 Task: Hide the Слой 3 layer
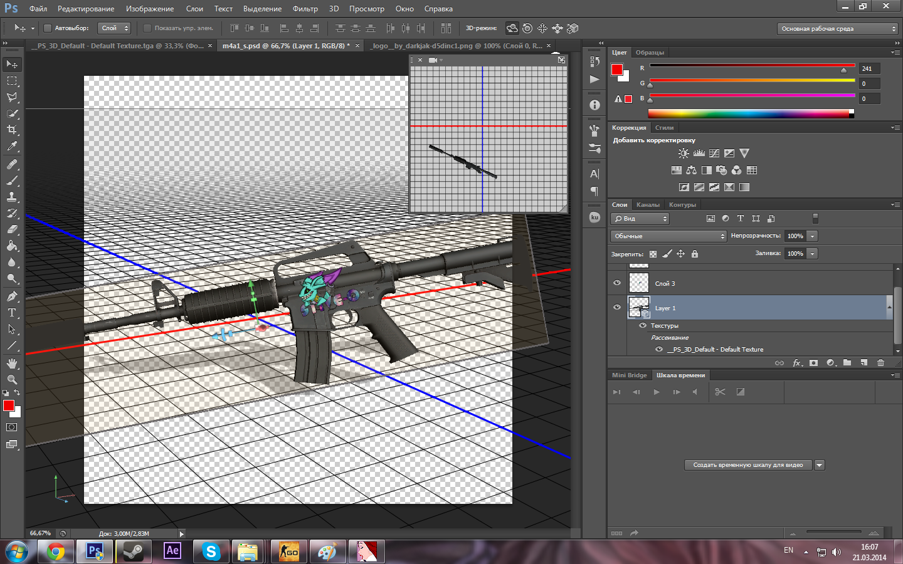tap(617, 283)
